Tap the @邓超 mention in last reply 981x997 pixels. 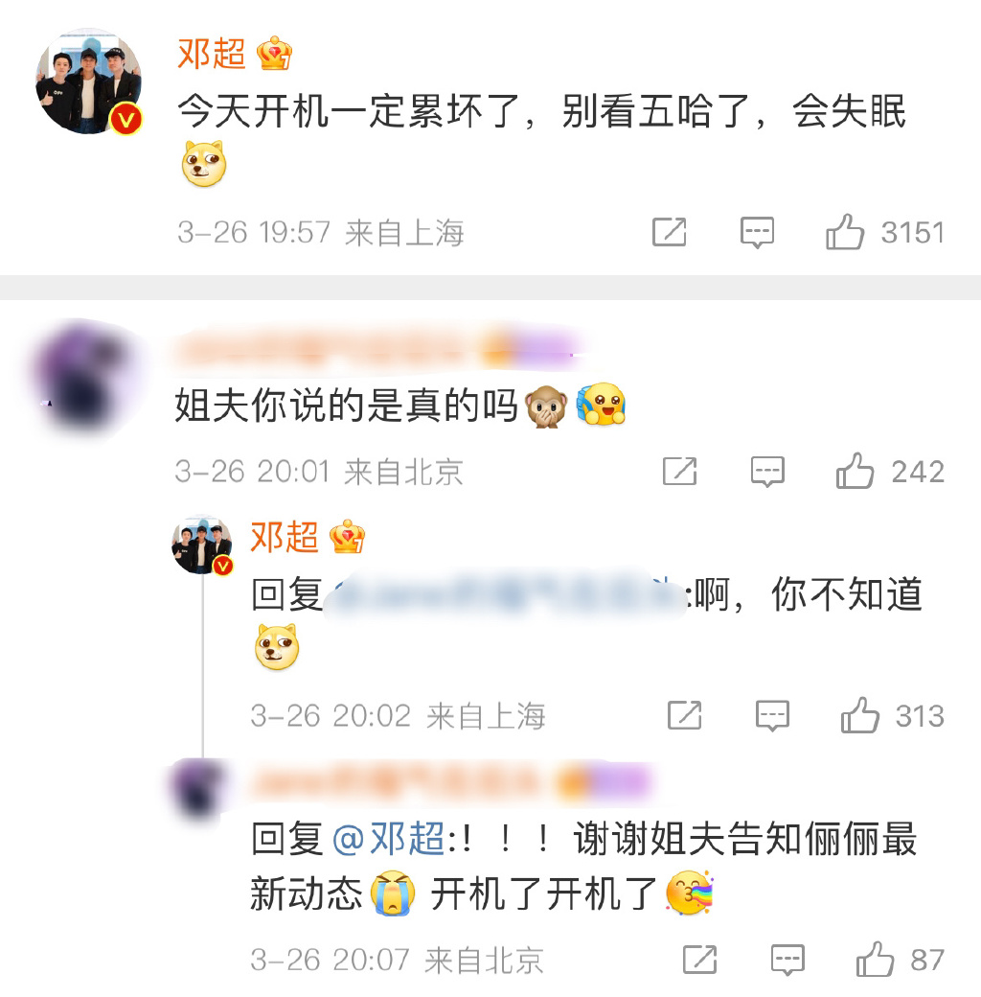388,838
